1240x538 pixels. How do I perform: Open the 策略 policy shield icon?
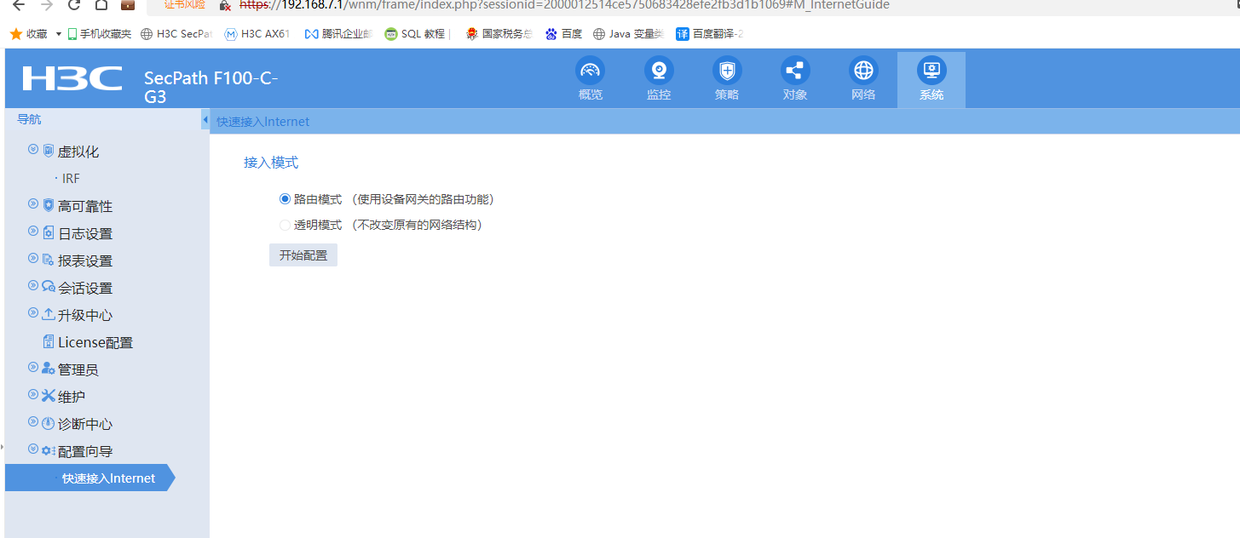click(x=726, y=70)
